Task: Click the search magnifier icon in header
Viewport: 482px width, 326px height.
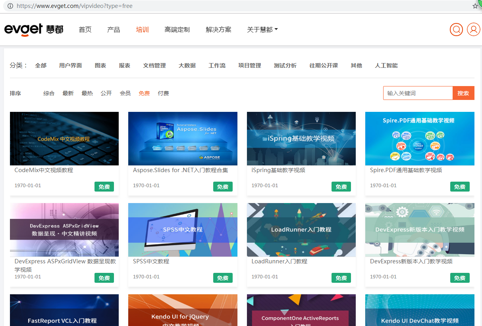Action: (x=456, y=30)
